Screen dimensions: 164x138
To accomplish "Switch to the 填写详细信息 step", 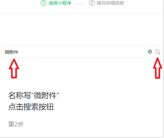I will 110,3.
